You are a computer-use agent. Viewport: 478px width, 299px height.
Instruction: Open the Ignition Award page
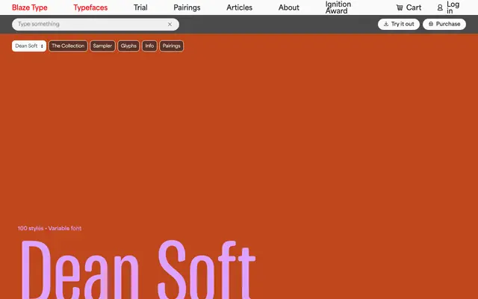338,7
